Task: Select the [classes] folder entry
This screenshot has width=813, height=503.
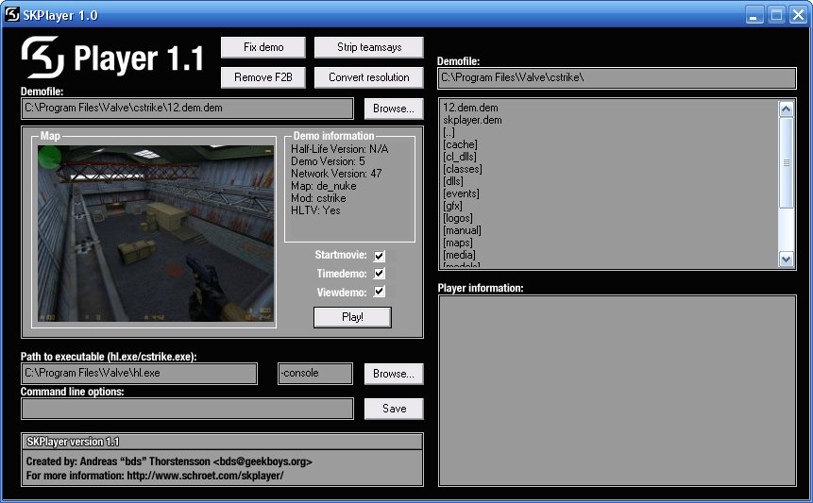Action: coord(463,169)
